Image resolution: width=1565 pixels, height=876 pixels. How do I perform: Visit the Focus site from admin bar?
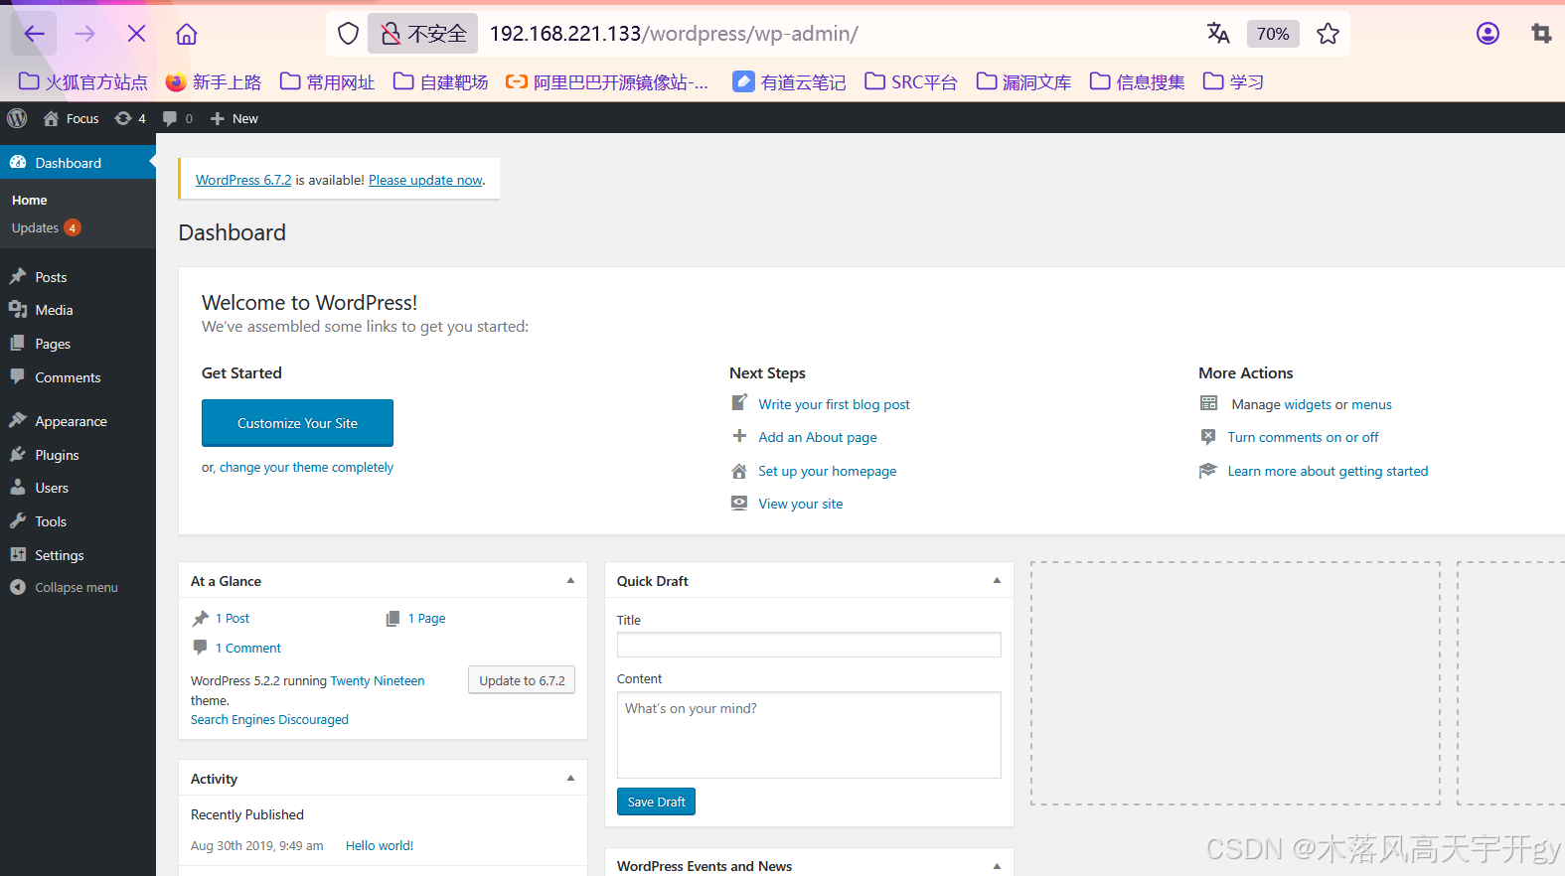click(x=71, y=118)
